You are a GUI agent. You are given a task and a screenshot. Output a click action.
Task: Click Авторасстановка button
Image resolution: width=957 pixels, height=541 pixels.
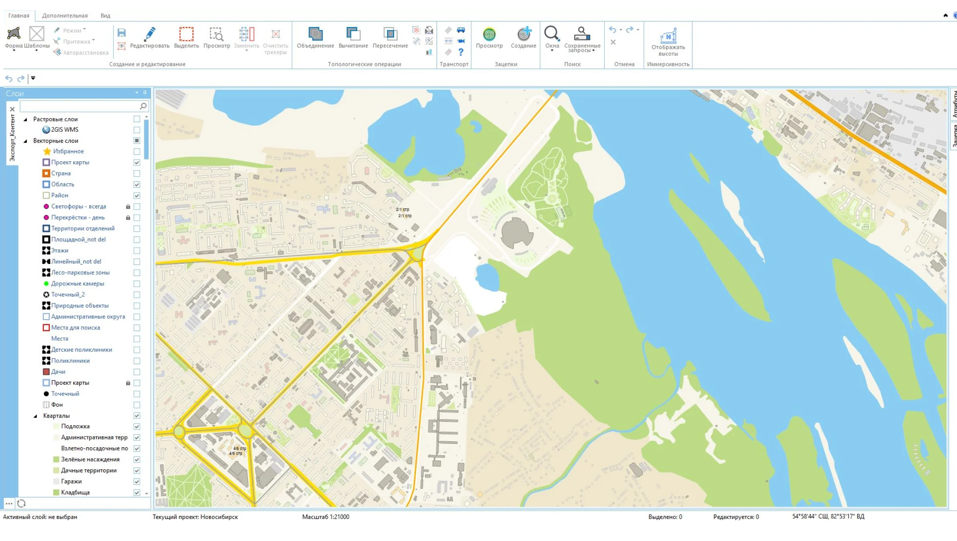(x=81, y=52)
